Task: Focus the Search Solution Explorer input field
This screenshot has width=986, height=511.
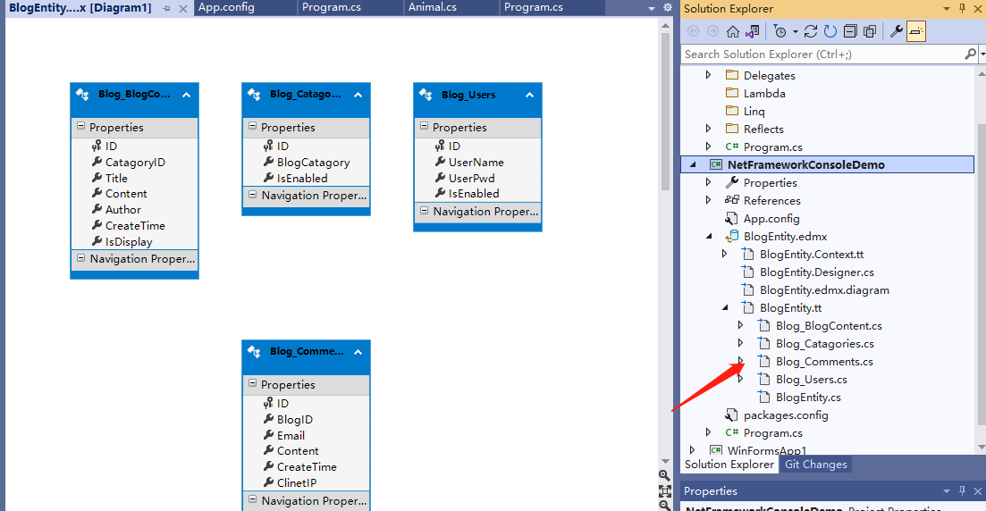Action: pos(822,54)
